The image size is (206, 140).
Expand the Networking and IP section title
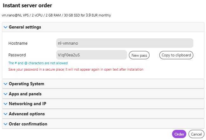pos(28,104)
